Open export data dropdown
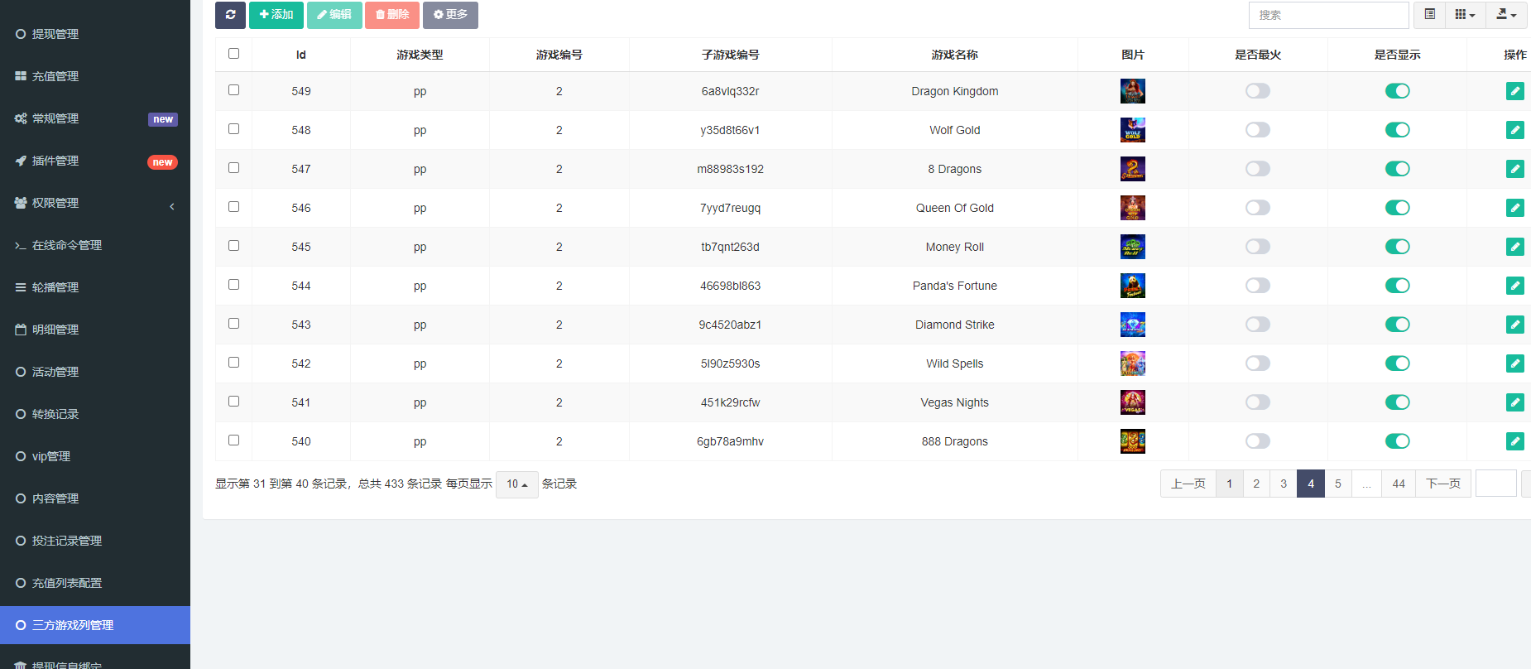This screenshot has height=669, width=1531. pos(1506,15)
